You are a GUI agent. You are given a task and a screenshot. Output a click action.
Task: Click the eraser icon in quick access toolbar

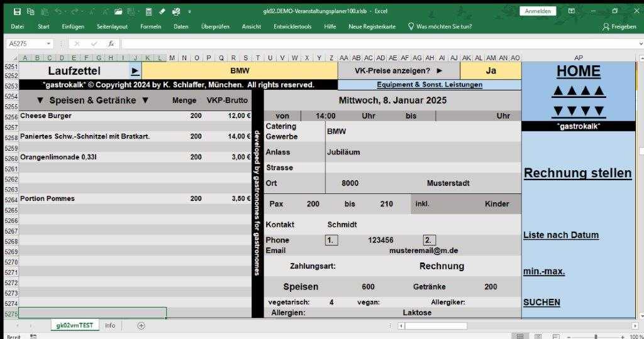pos(162,11)
